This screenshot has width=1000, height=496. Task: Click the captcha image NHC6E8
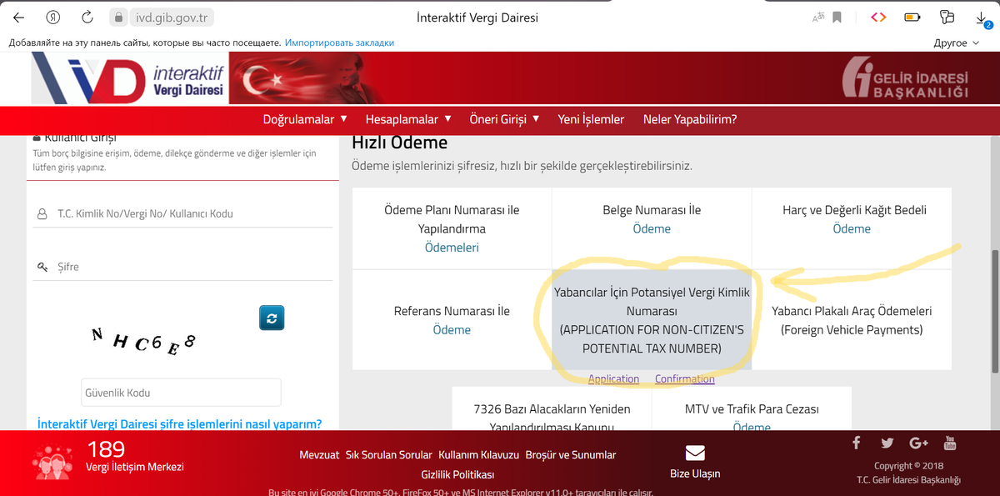143,341
